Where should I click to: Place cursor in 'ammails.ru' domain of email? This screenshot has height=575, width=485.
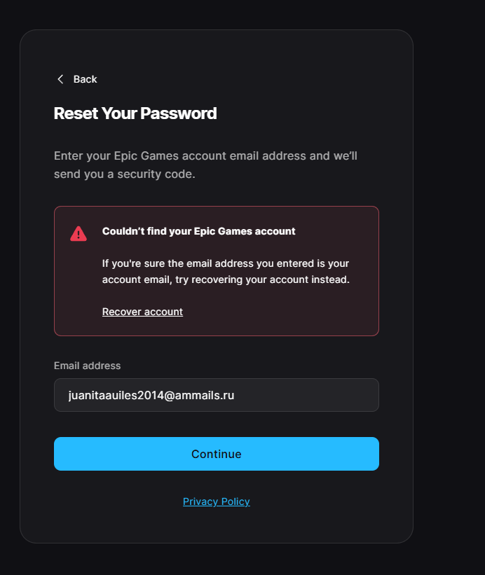point(205,395)
